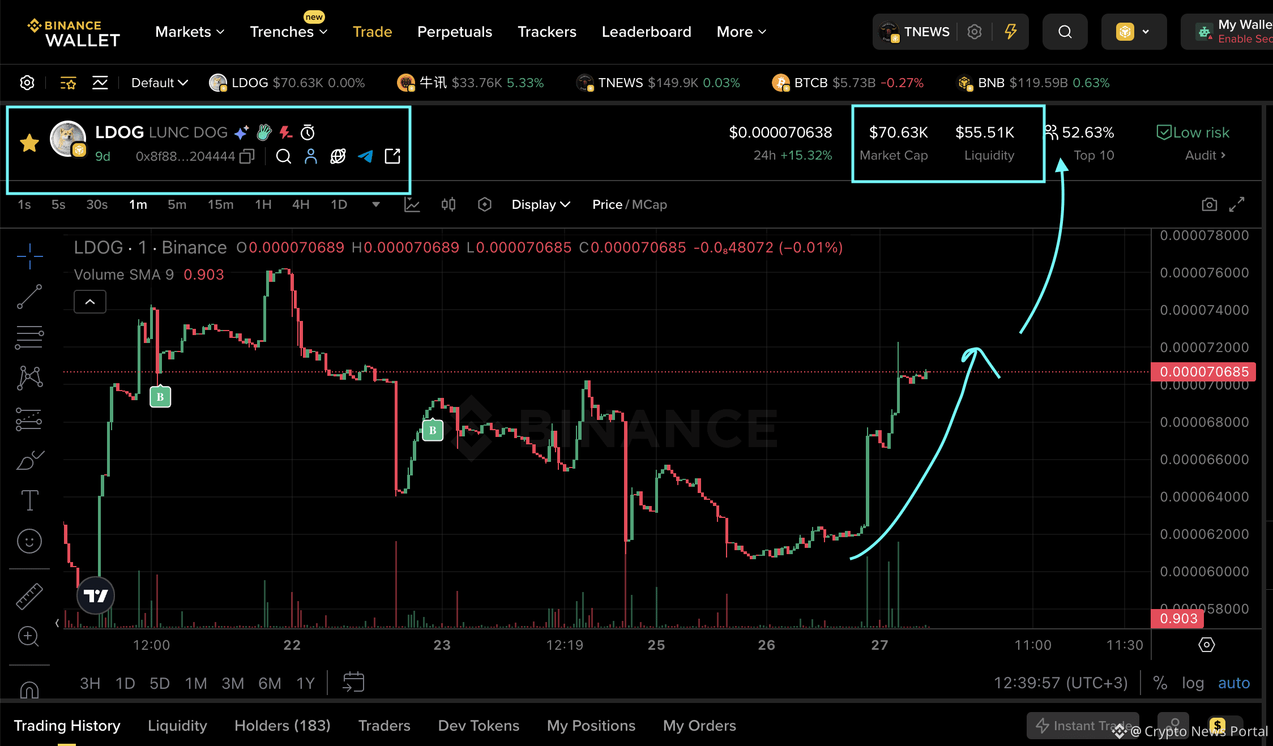Expand the More navigation menu
The height and width of the screenshot is (746, 1273).
click(x=740, y=32)
